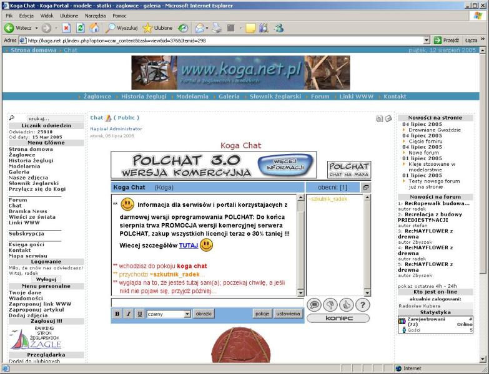Click the www.koga.net.pl header banner
Image resolution: width=489 pixels, height=374 pixels.
tap(240, 72)
